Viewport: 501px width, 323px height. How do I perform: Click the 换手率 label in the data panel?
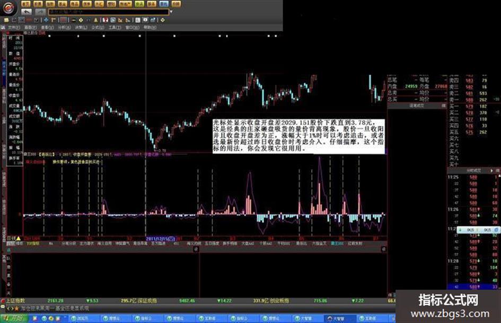point(15,158)
